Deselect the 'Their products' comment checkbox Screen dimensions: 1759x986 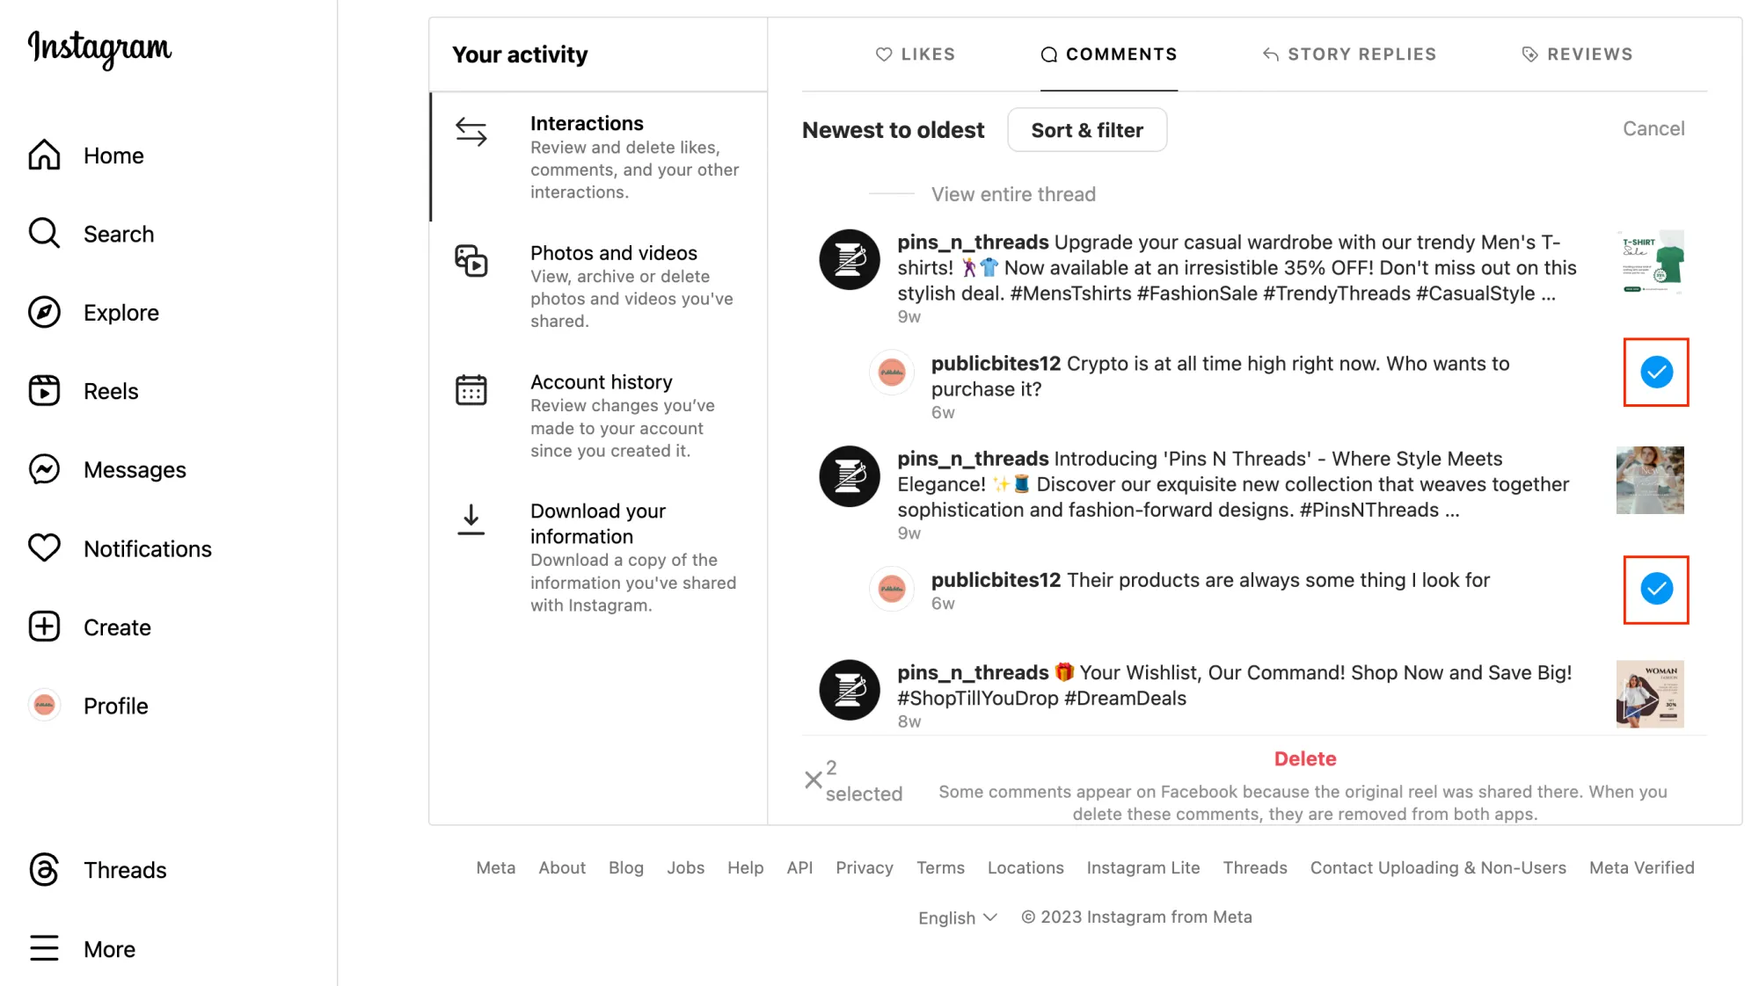1655,590
